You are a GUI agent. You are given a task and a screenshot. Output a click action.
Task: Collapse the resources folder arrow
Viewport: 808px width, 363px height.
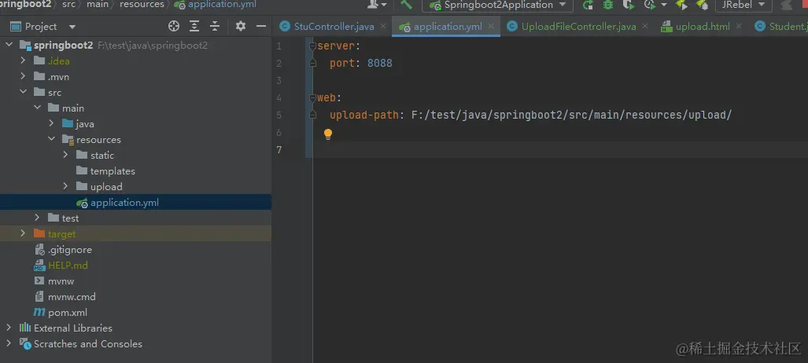coord(51,140)
